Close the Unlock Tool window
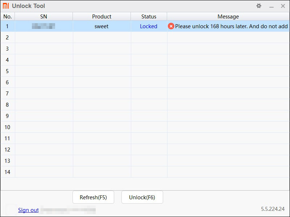 click(283, 6)
